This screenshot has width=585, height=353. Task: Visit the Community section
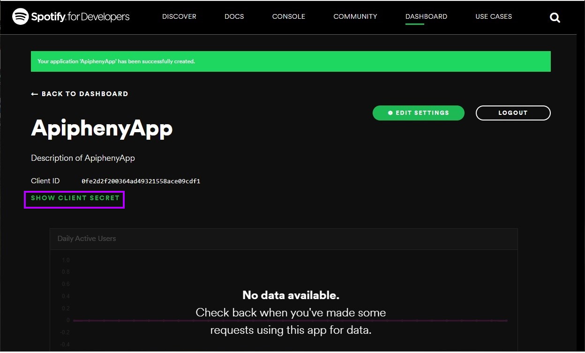pyautogui.click(x=355, y=16)
